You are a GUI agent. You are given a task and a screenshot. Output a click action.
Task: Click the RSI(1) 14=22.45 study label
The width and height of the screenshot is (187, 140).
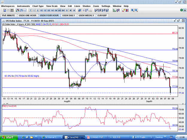tap(9, 106)
